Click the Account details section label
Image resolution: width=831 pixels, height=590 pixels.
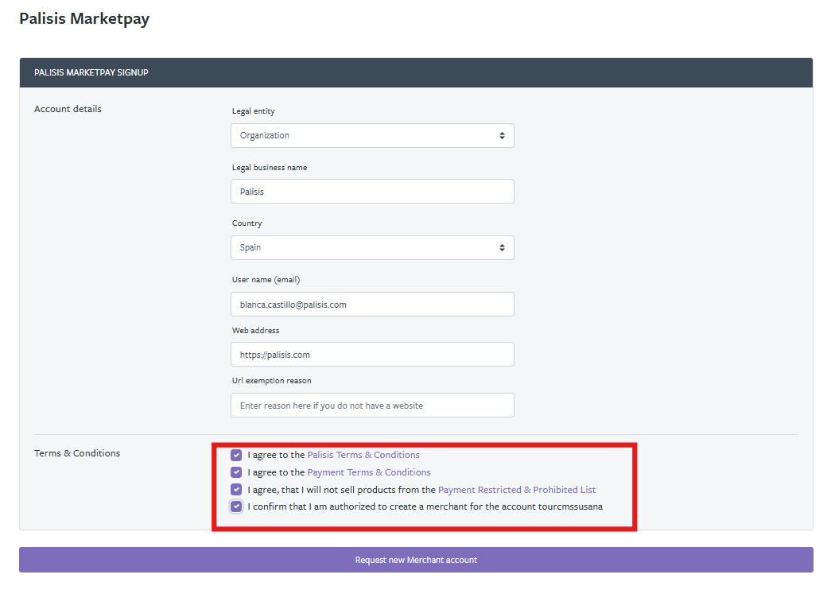[x=68, y=109]
